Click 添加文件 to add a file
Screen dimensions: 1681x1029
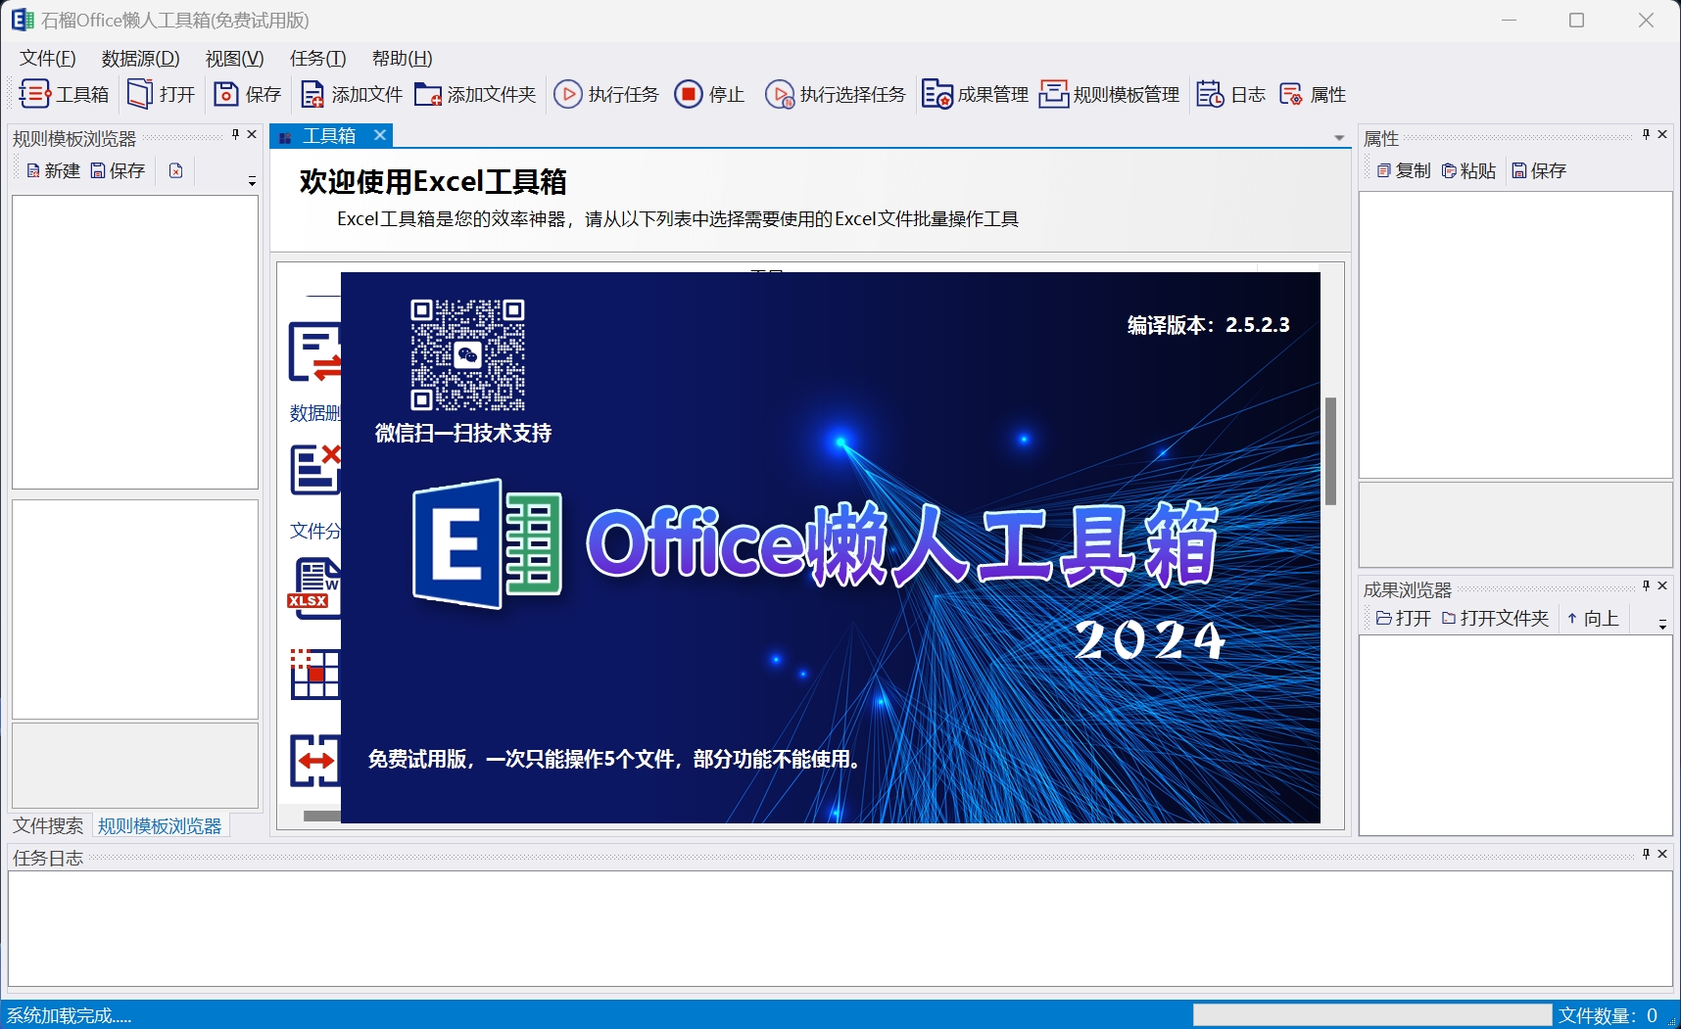(x=352, y=94)
